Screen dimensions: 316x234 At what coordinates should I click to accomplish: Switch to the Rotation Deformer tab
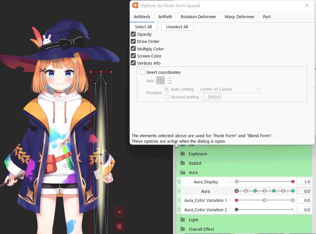198,17
